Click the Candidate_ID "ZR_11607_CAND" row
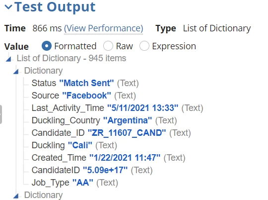268x200 pixels. click(111, 133)
